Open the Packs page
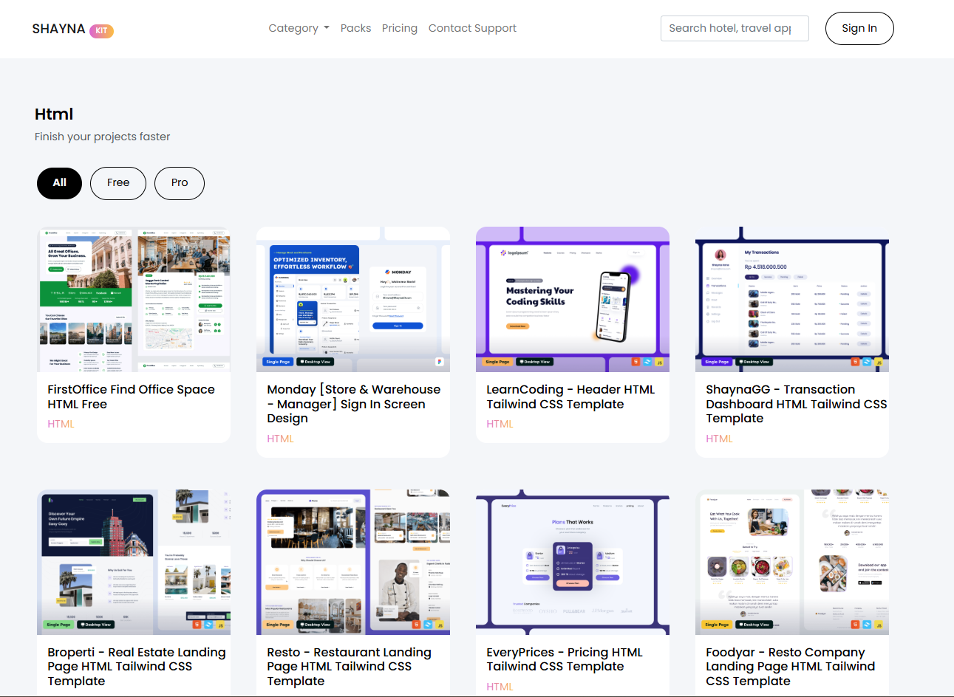 [x=355, y=28]
